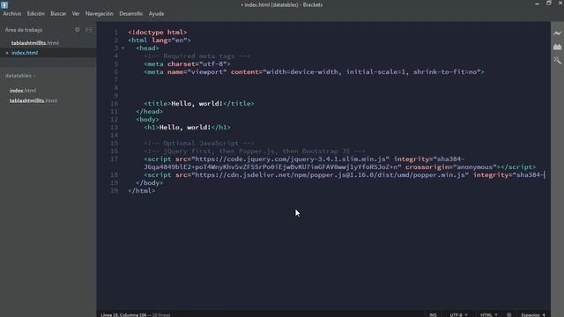
Task: Open the Ayuda menu
Action: (x=157, y=14)
